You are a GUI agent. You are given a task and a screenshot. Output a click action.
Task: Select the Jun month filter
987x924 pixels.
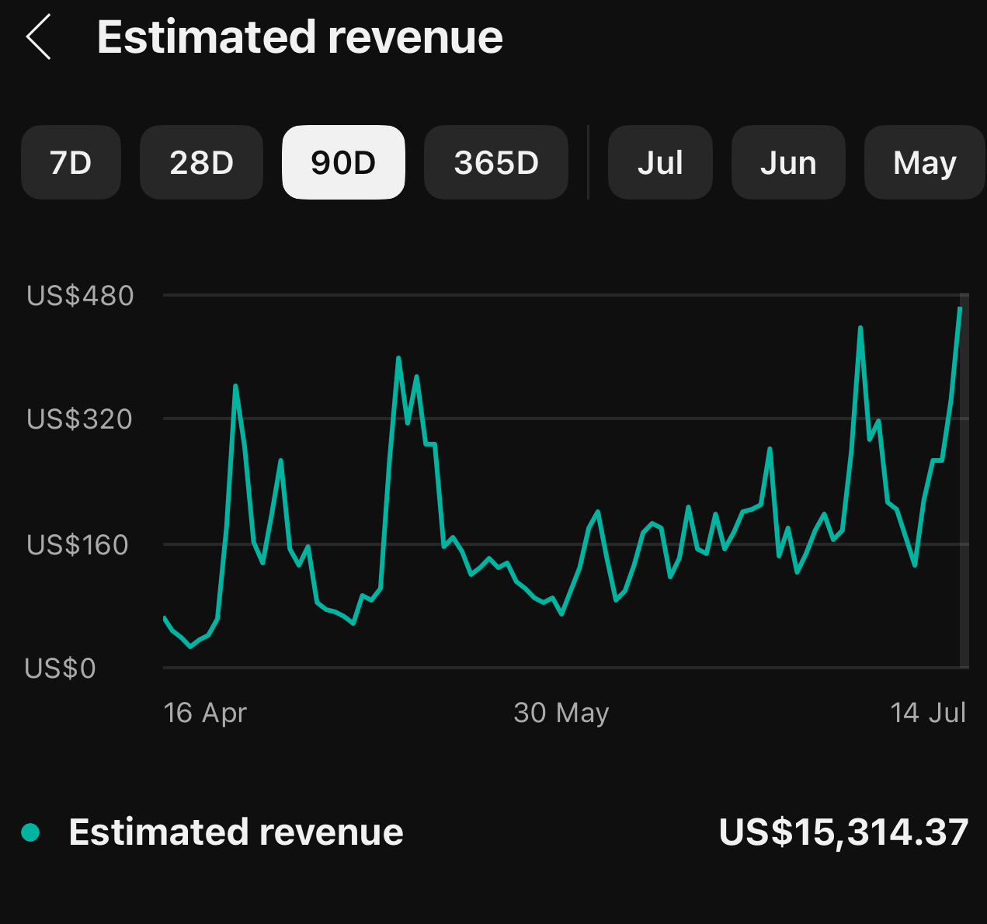(x=788, y=162)
